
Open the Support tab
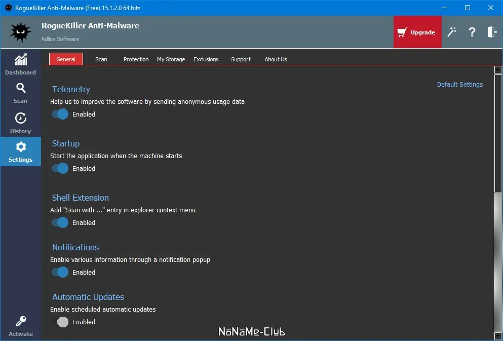241,59
